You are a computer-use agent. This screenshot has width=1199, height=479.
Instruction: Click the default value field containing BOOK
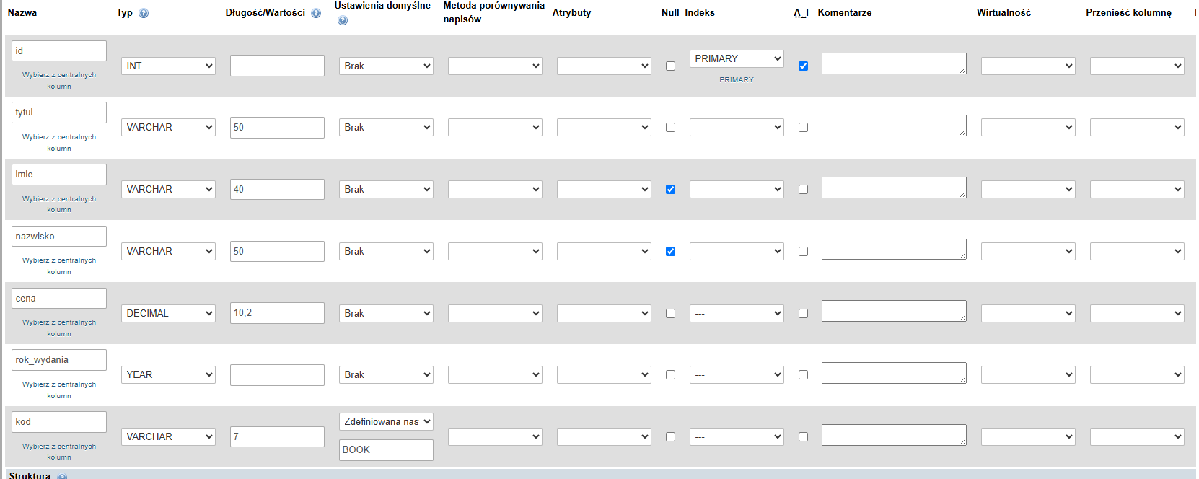386,449
